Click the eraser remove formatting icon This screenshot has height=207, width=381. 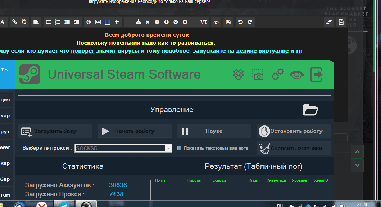328,22
